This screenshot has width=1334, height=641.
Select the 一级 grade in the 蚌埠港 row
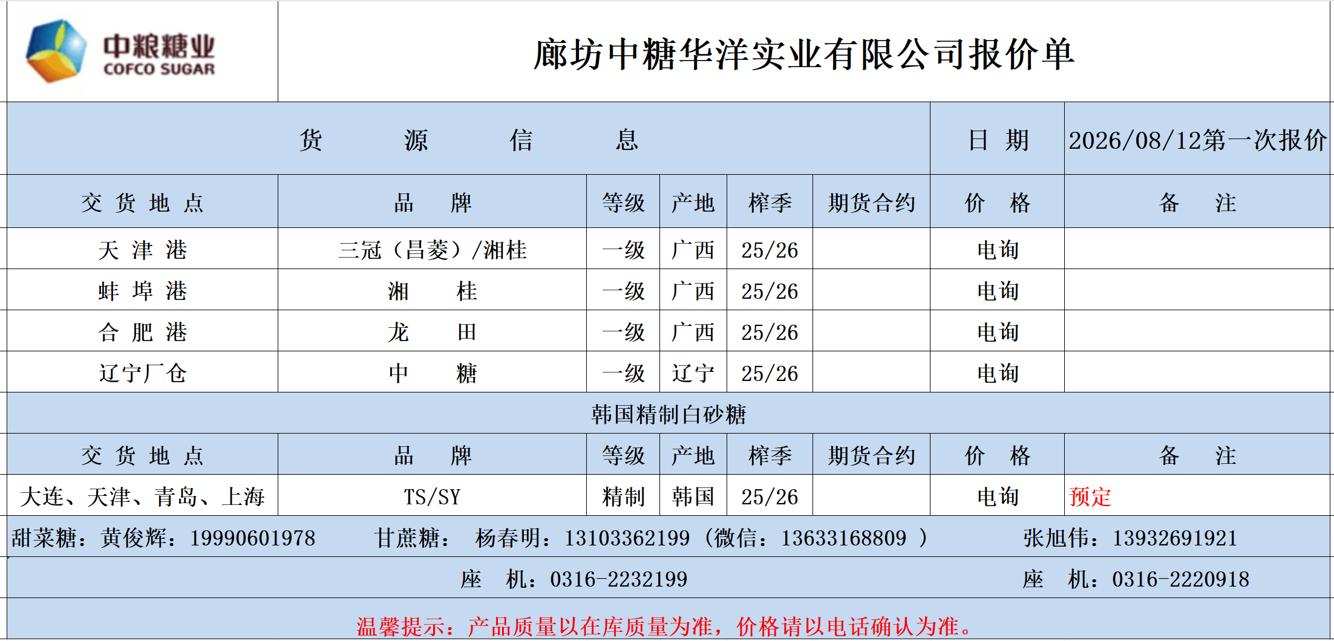click(x=624, y=291)
